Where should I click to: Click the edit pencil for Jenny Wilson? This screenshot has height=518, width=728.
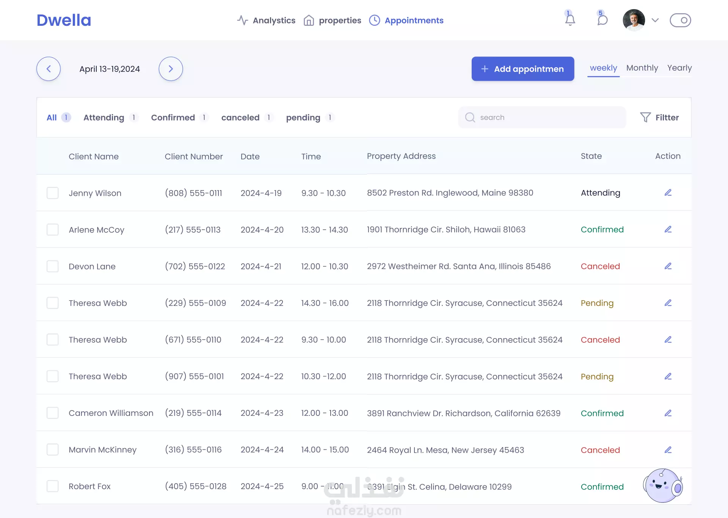coord(668,193)
